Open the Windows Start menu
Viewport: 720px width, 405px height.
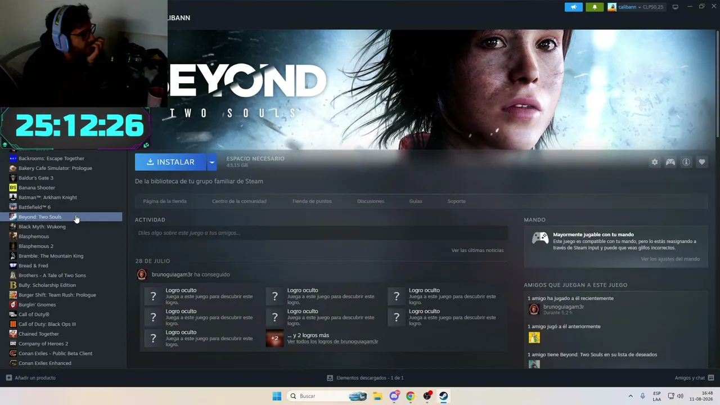pyautogui.click(x=277, y=396)
